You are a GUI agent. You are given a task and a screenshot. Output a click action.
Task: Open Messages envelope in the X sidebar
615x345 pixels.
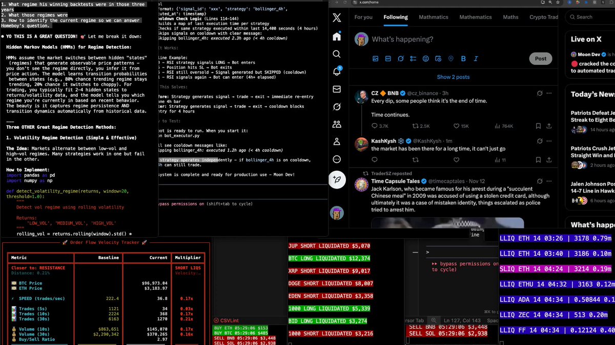[x=336, y=89]
